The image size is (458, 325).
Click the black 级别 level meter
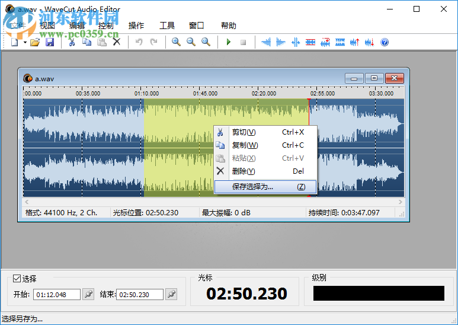(x=379, y=293)
